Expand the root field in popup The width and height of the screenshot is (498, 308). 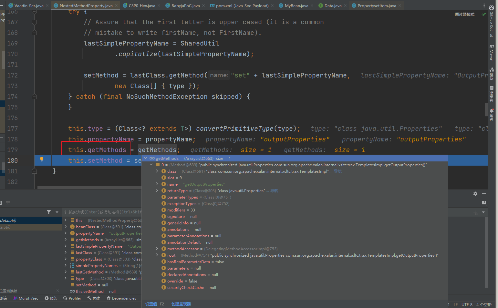tap(157, 255)
